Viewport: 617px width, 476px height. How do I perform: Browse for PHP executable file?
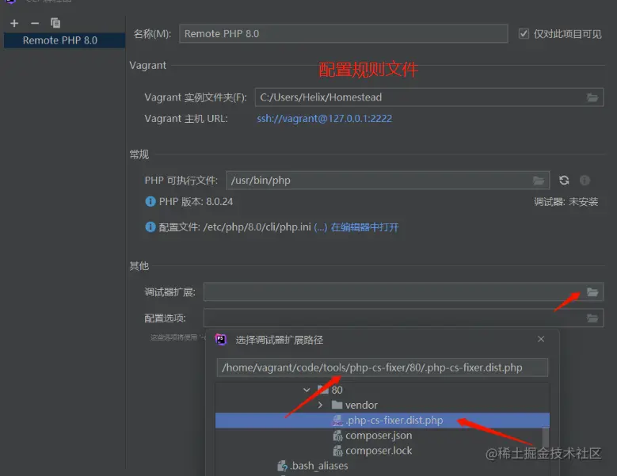click(539, 181)
